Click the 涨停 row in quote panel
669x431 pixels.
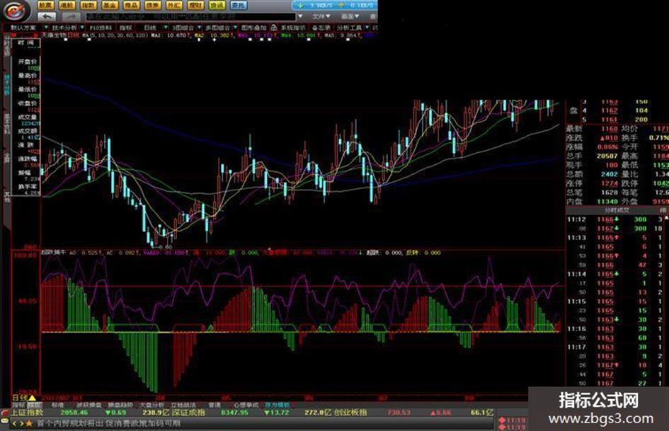pyautogui.click(x=593, y=183)
